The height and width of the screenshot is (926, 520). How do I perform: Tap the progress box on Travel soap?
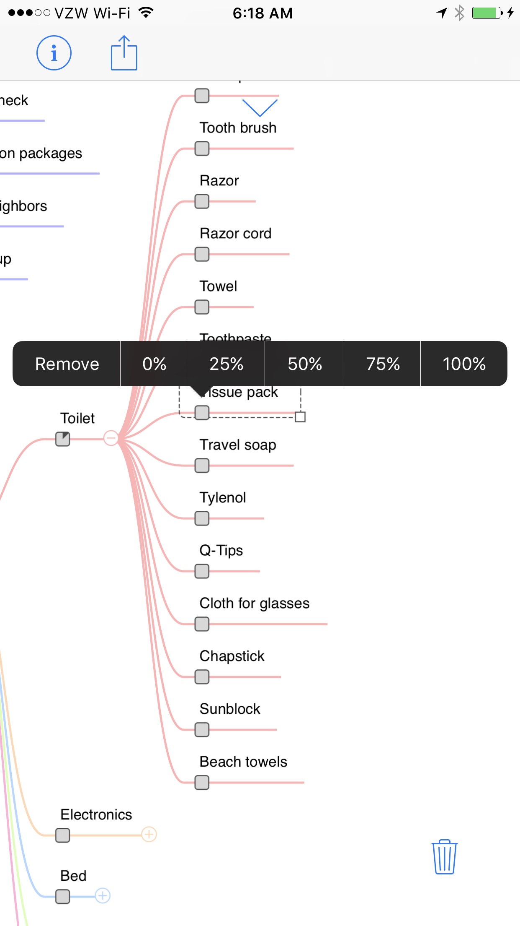point(201,466)
